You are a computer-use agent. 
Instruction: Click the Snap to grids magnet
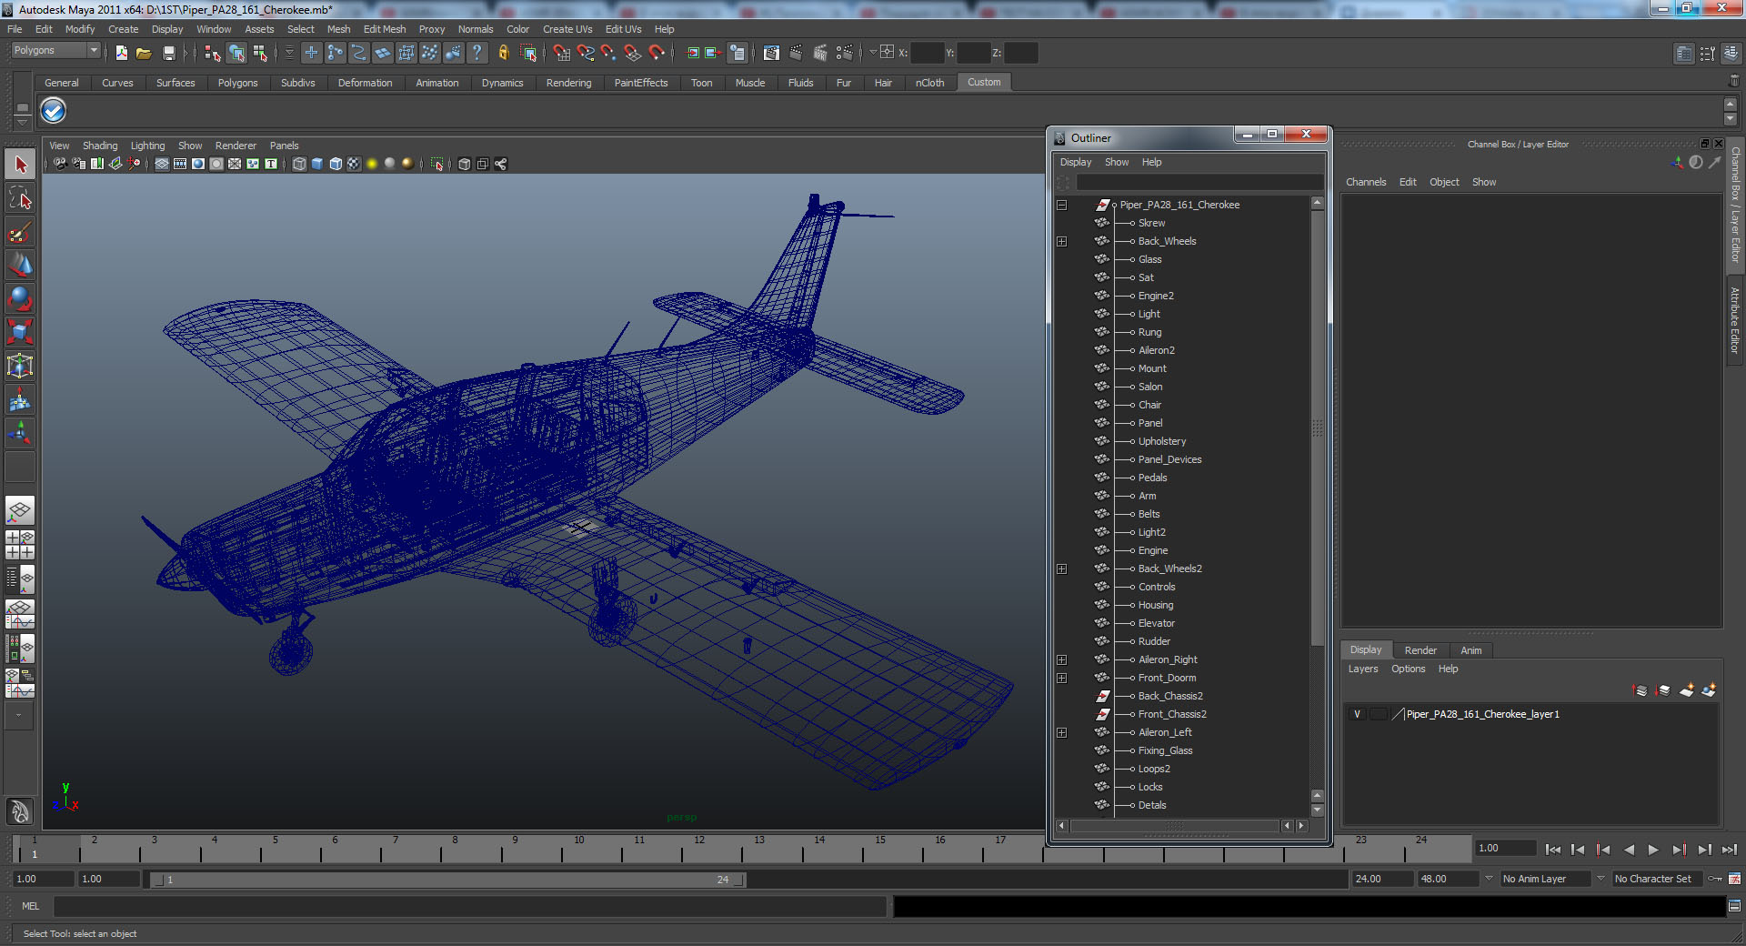562,53
